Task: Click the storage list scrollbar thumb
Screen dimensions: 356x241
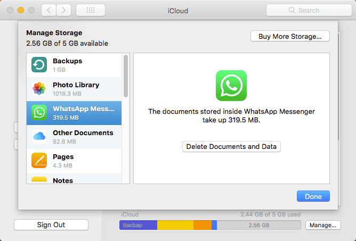Action: tap(126, 76)
